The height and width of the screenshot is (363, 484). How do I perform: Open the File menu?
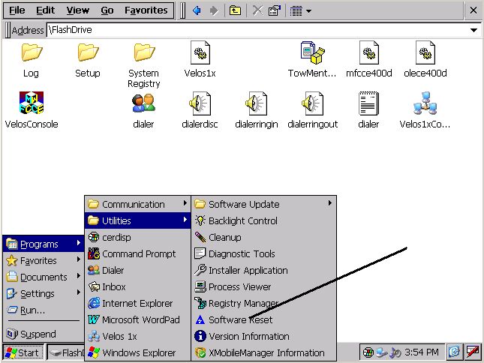tap(17, 10)
